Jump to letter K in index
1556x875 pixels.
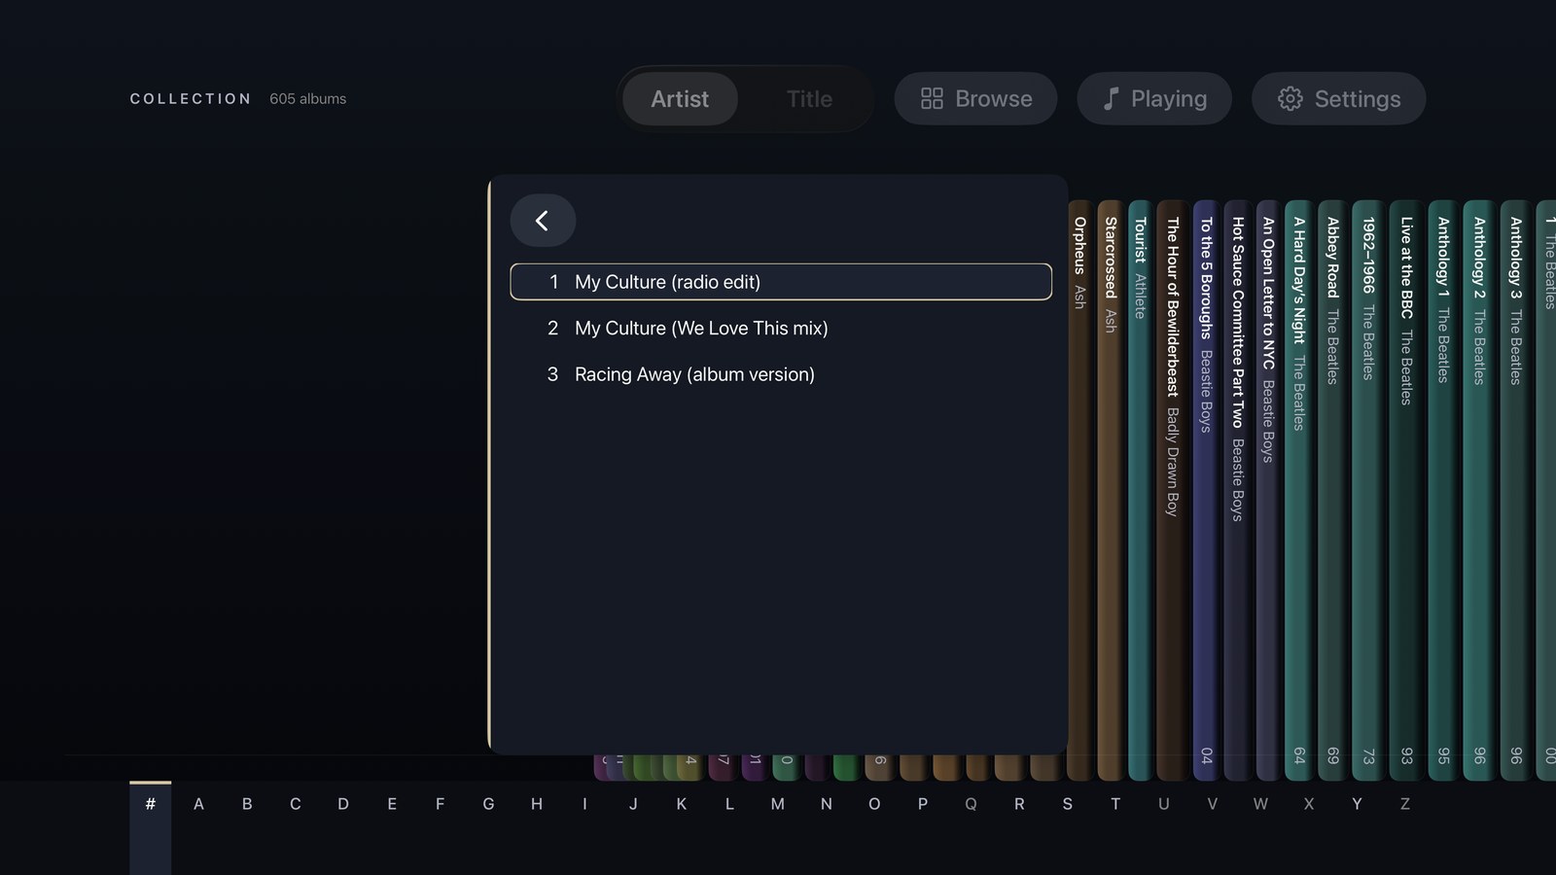click(681, 804)
